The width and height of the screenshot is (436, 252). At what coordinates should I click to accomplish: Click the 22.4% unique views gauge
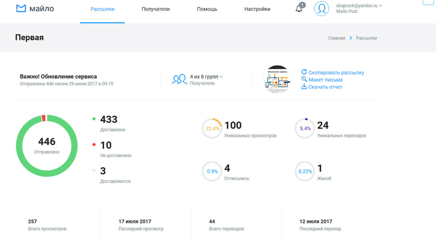click(x=212, y=128)
